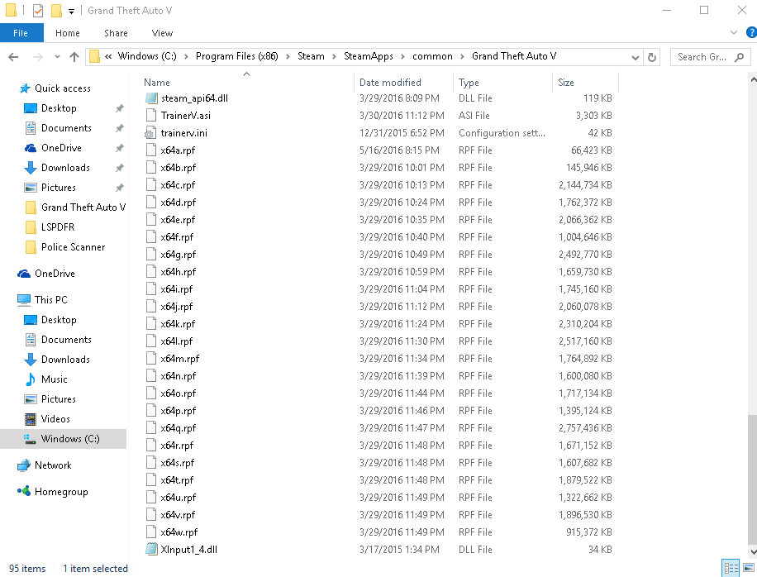
Task: Click the Videos filmstrip icon in sidebar
Action: (x=30, y=418)
